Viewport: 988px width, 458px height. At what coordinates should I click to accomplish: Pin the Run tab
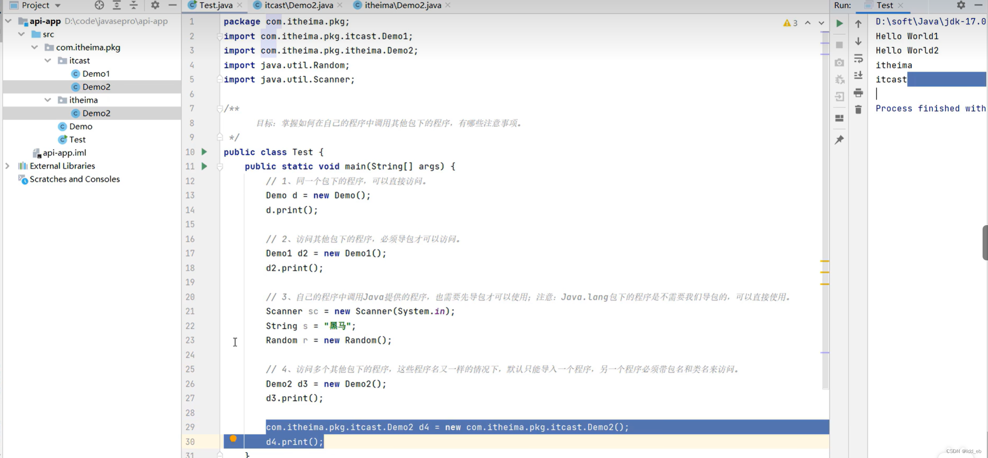tap(839, 140)
